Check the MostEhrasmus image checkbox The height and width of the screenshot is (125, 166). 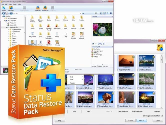[98, 88]
